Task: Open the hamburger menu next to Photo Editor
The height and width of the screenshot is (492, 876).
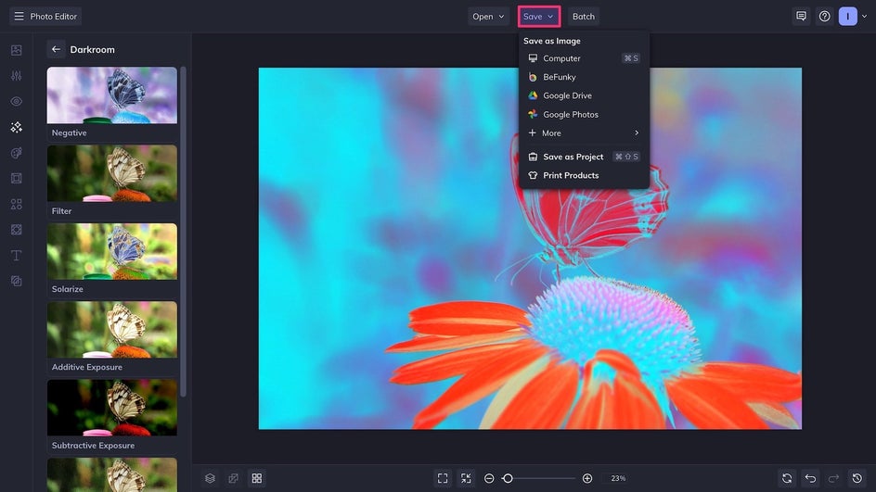Action: pyautogui.click(x=19, y=16)
